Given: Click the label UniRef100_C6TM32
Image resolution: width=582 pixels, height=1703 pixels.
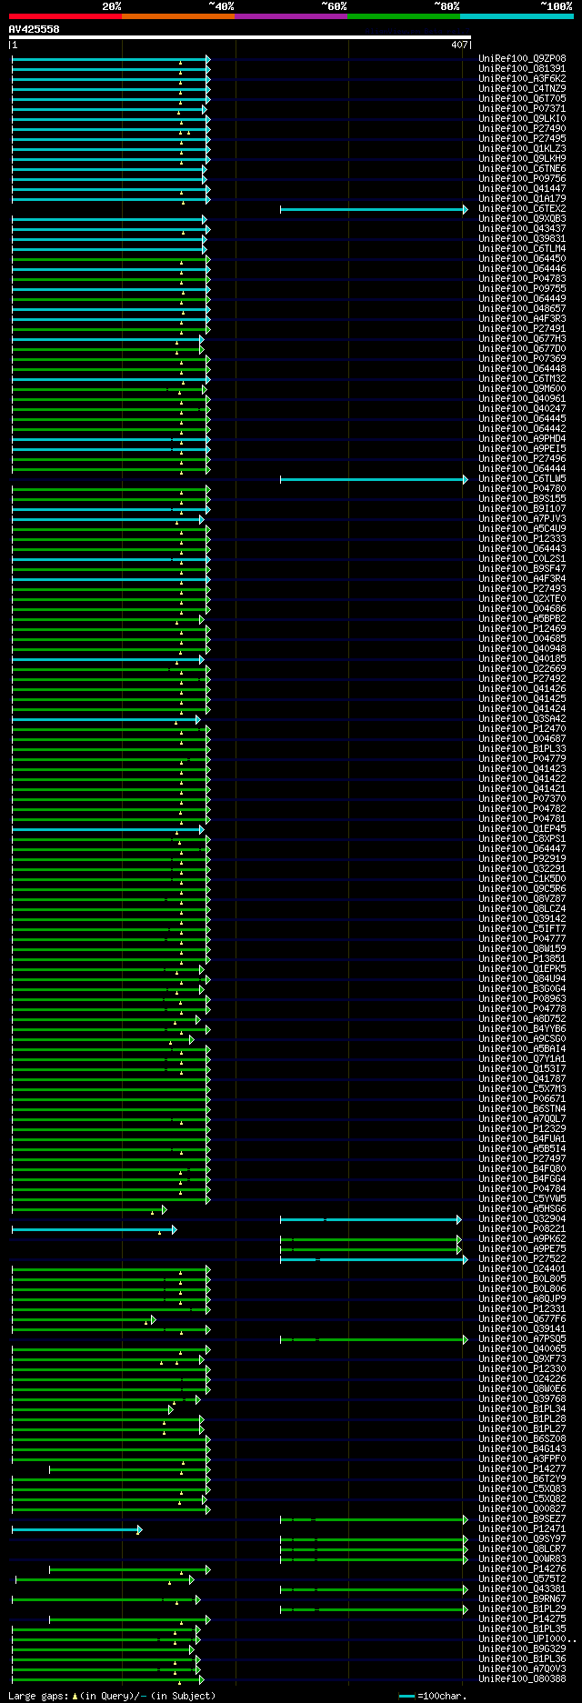Looking at the screenshot, I should point(522,379).
